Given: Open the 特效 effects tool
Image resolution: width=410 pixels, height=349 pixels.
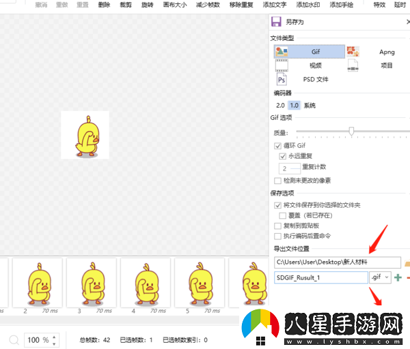Looking at the screenshot, I should click(x=379, y=5).
